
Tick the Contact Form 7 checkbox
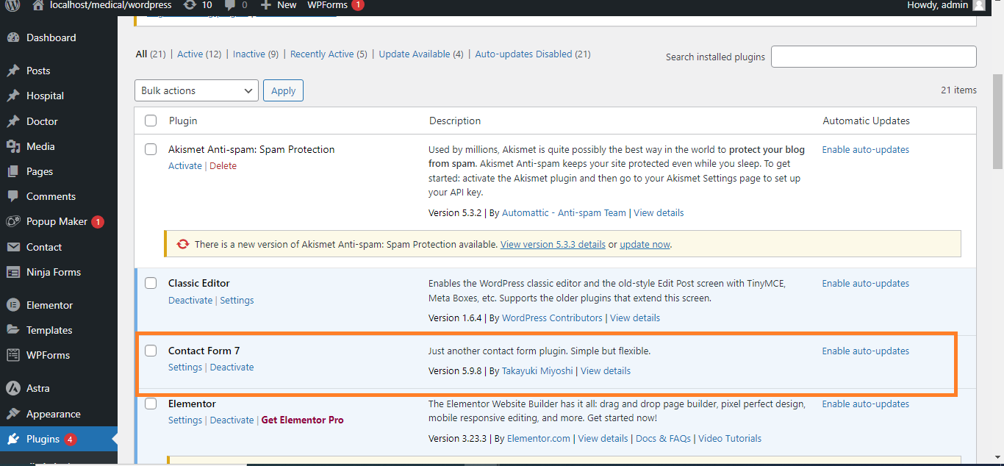[151, 351]
